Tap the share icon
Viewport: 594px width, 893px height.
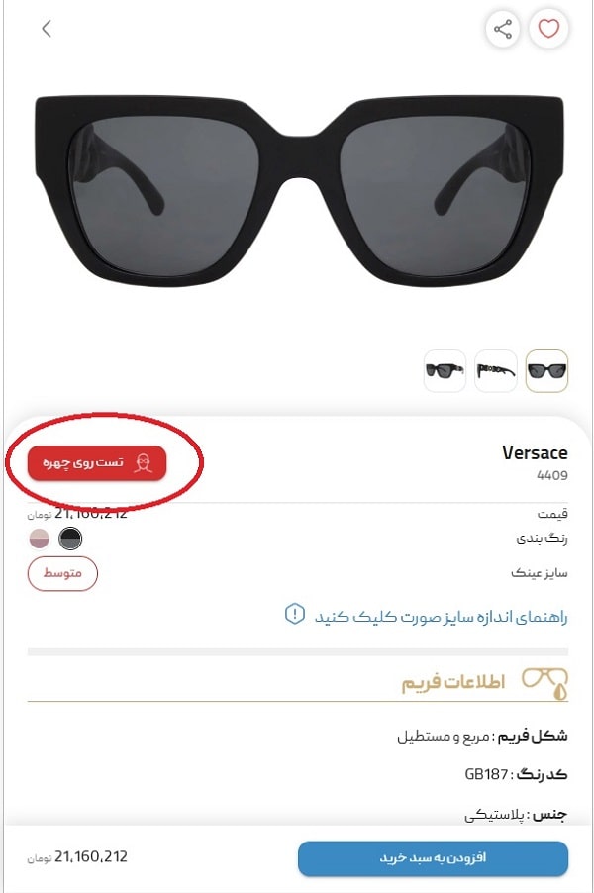click(502, 29)
